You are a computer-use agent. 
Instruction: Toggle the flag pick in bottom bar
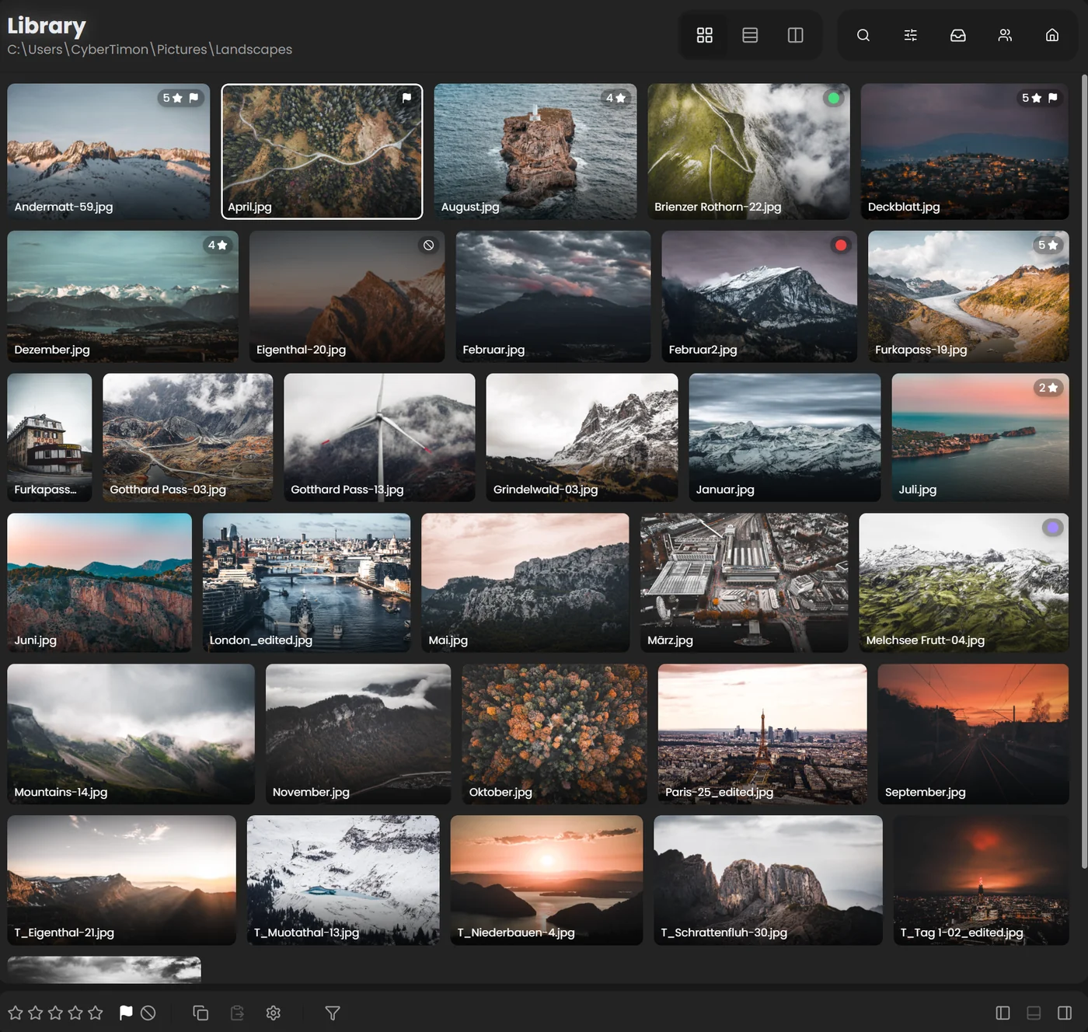click(x=126, y=1013)
